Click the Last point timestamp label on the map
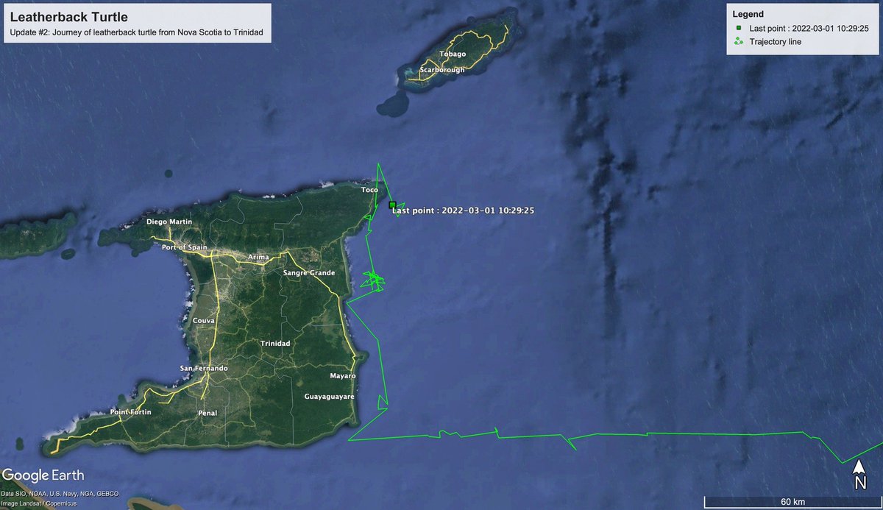 464,210
